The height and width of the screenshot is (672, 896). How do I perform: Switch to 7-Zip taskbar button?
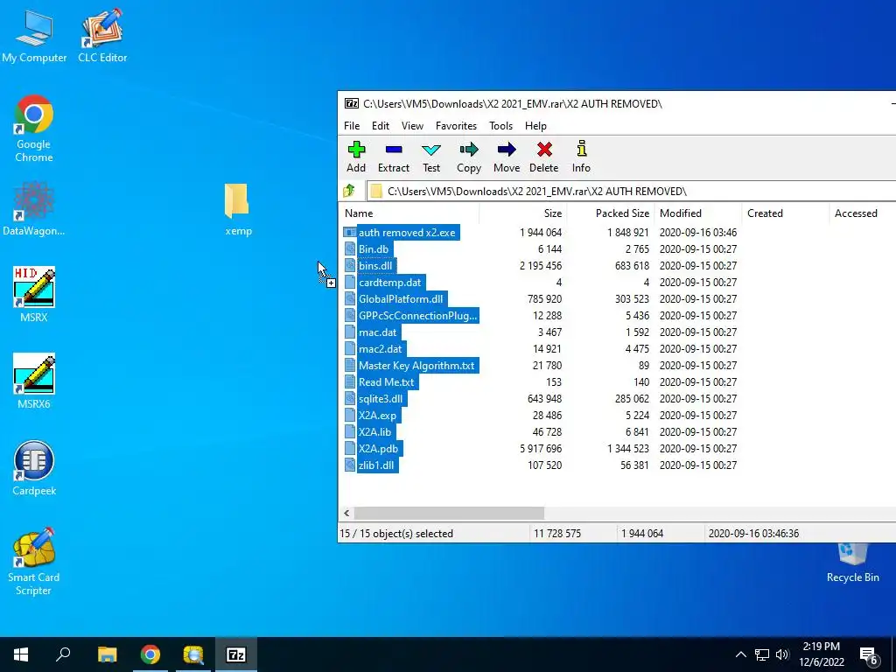pyautogui.click(x=236, y=654)
